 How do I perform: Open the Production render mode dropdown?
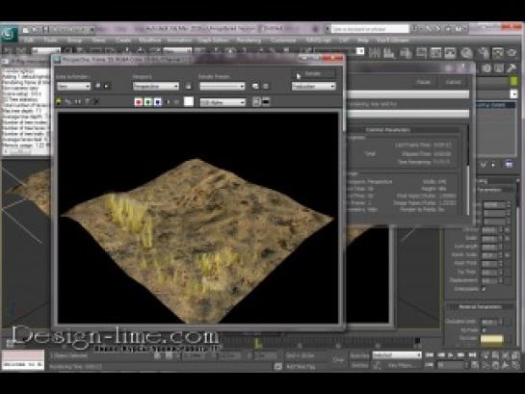pyautogui.click(x=314, y=87)
